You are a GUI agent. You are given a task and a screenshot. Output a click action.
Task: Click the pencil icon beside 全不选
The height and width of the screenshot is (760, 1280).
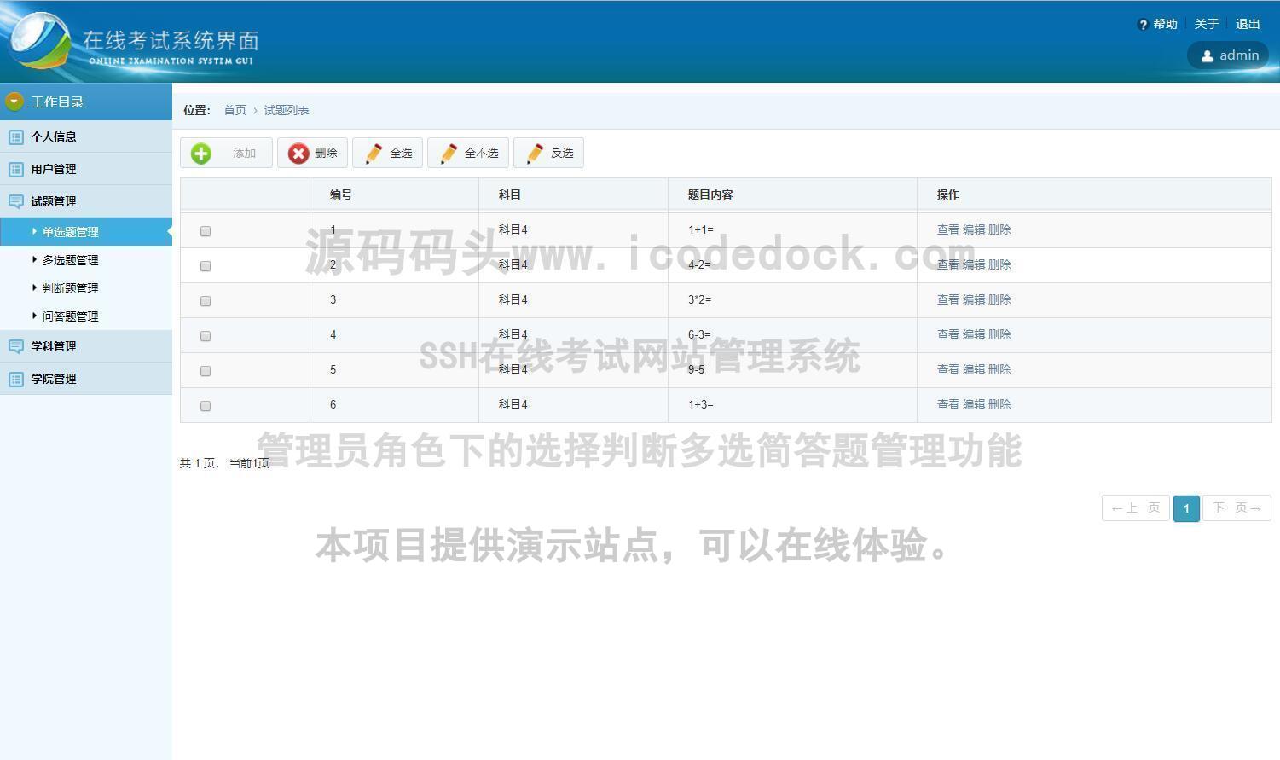click(x=448, y=154)
